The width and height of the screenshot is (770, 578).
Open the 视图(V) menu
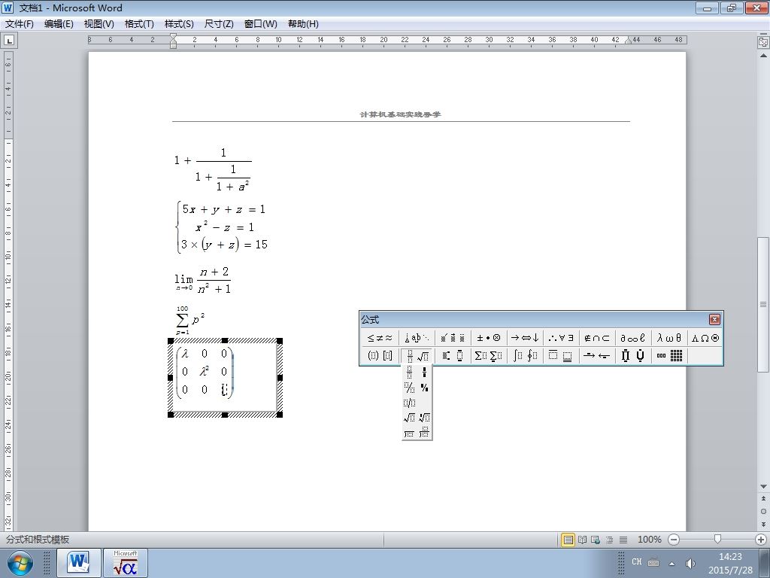(x=99, y=24)
